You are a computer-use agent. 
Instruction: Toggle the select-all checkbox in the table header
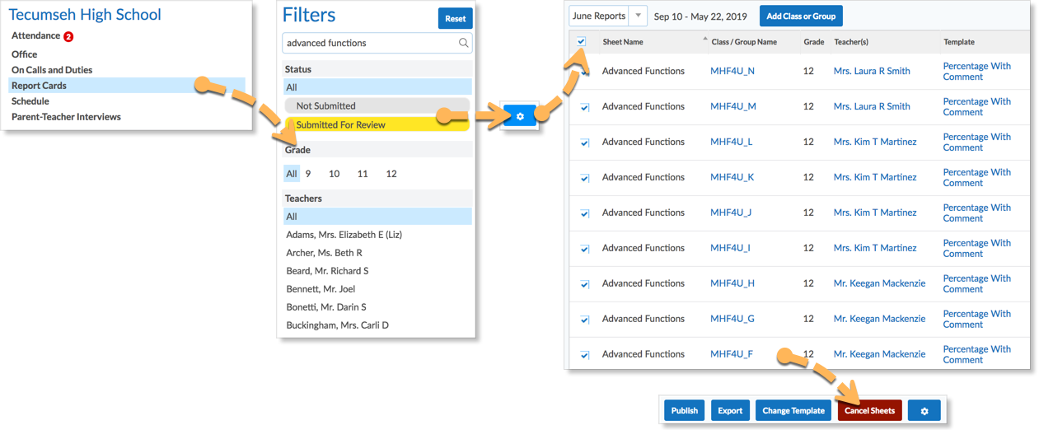click(582, 41)
